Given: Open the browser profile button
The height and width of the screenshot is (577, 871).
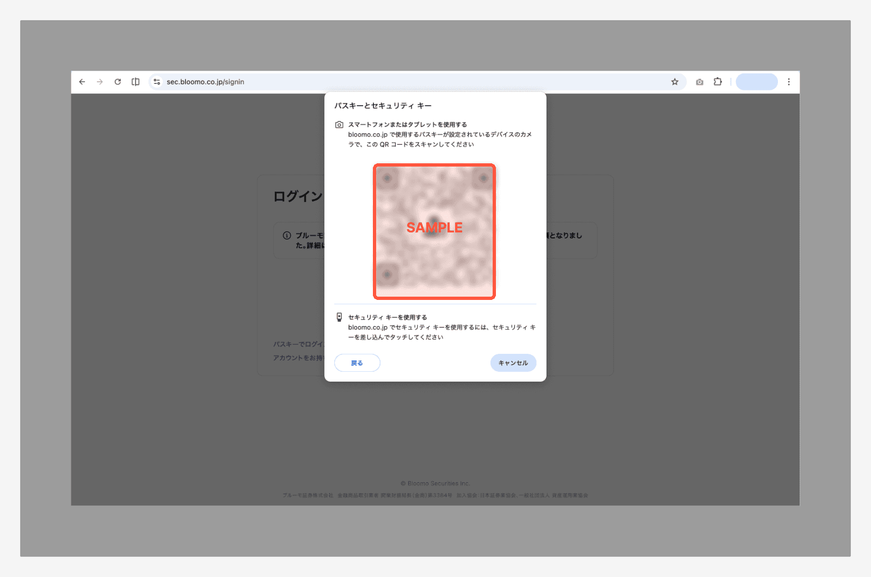Looking at the screenshot, I should 757,82.
